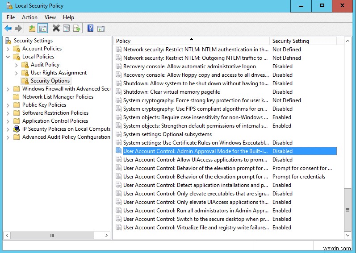Click tree pane horizontal scroll right arrow
Viewport: 356px width, 253px height.
(106, 235)
